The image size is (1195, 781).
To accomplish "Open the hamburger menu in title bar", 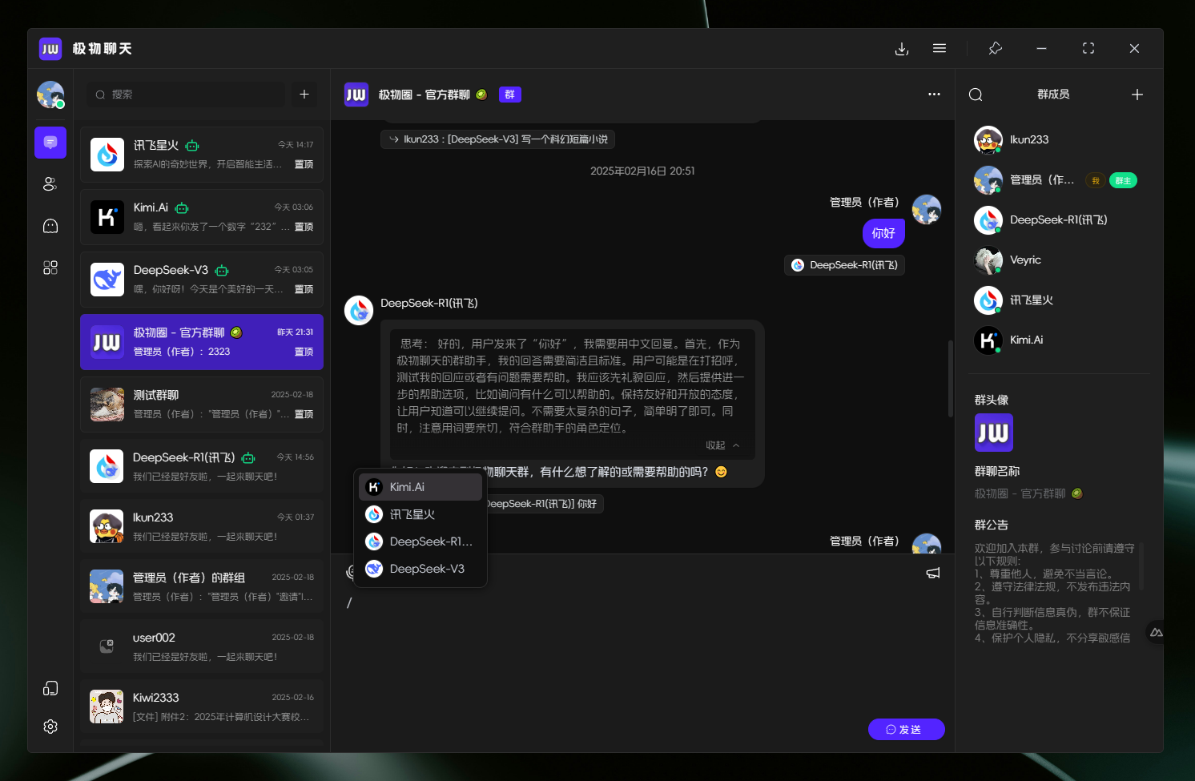I will [940, 49].
